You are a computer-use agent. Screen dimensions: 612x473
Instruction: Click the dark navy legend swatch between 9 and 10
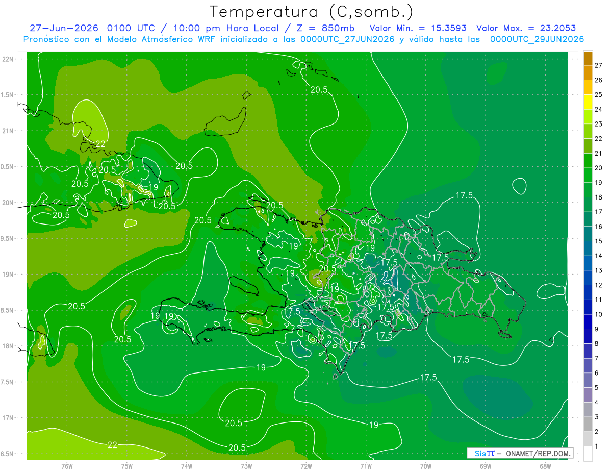[x=588, y=321]
